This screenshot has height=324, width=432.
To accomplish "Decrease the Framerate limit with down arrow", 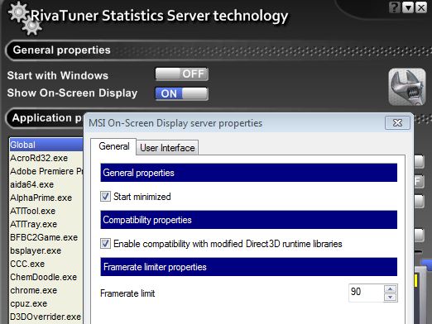I will [390, 298].
